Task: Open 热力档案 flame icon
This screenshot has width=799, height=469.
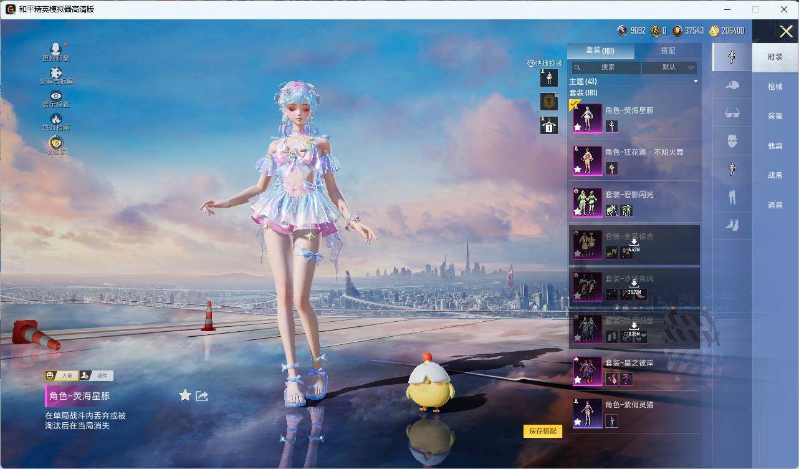Action: tap(56, 118)
